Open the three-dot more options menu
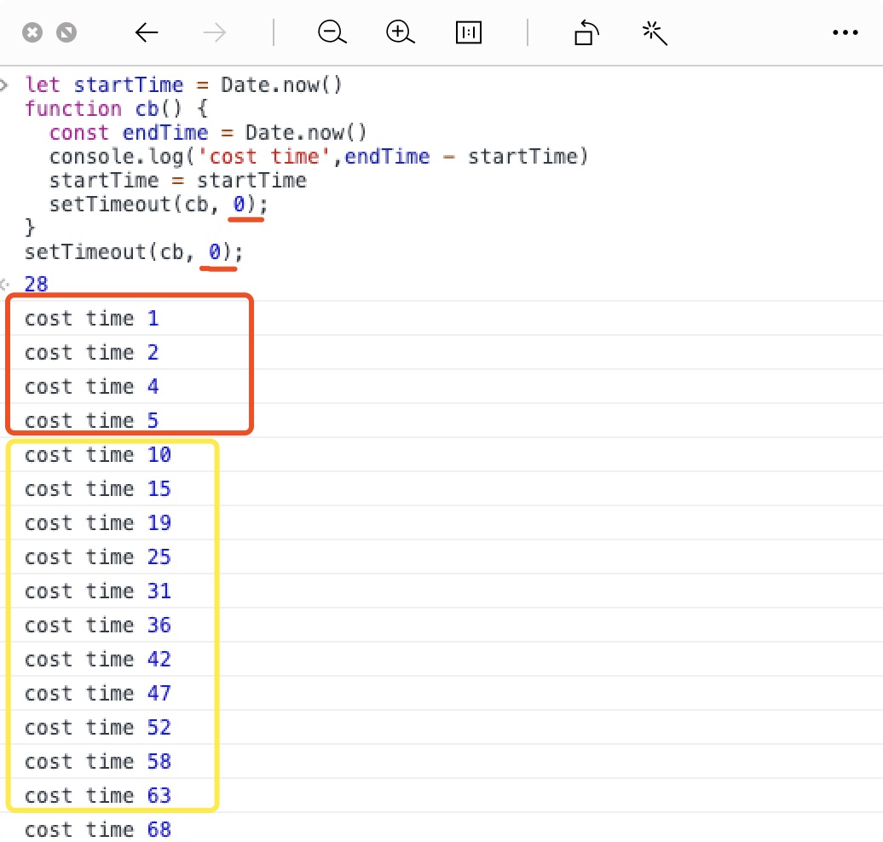The height and width of the screenshot is (842, 883). tap(845, 32)
